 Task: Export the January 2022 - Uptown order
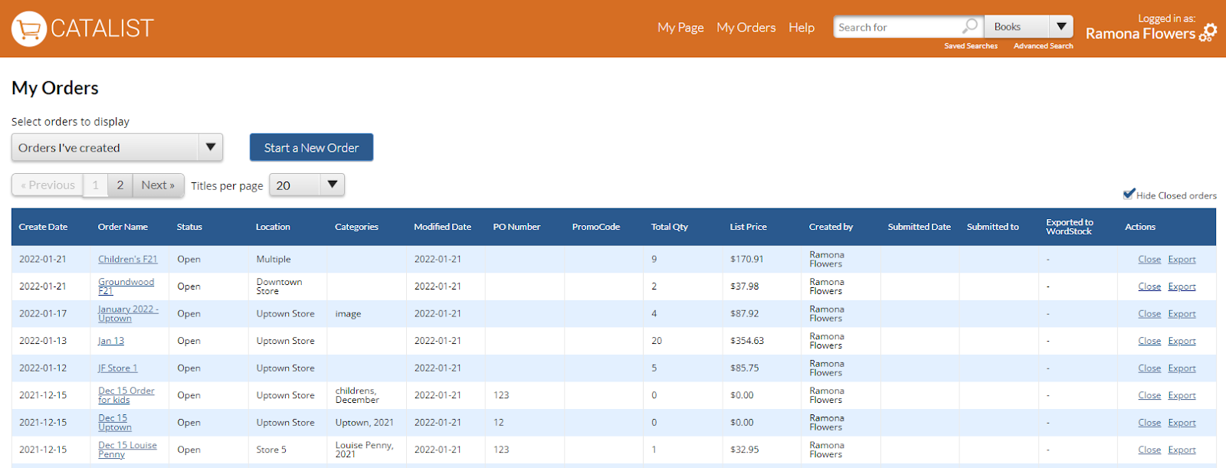[x=1182, y=314]
